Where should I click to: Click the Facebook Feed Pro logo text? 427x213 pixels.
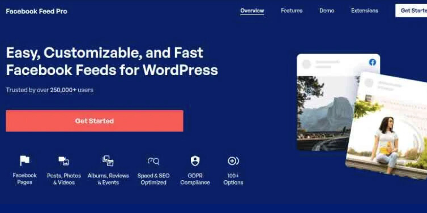[x=37, y=11]
